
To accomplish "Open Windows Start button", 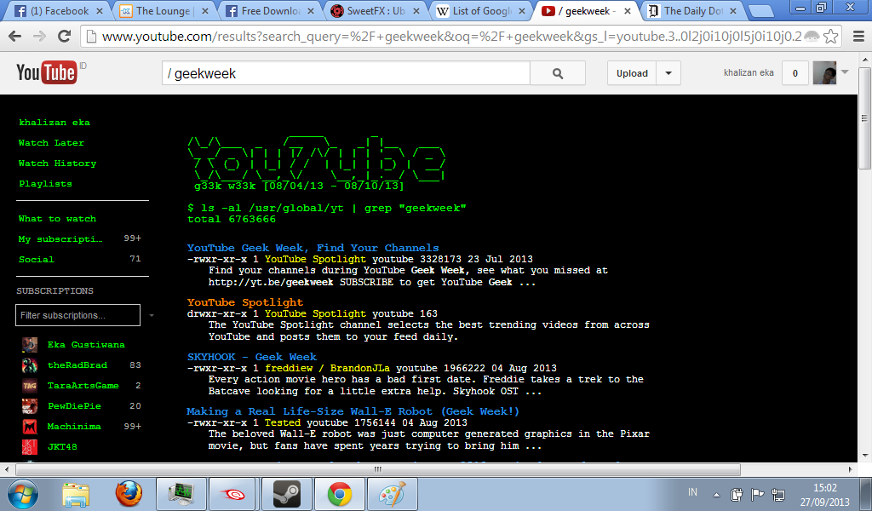I will coord(22,494).
